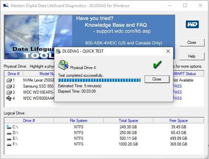Click the 250.06 GB total space value

coord(128,133)
